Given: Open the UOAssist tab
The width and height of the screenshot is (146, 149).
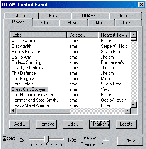Looking at the screenshot, I should coord(90,16).
